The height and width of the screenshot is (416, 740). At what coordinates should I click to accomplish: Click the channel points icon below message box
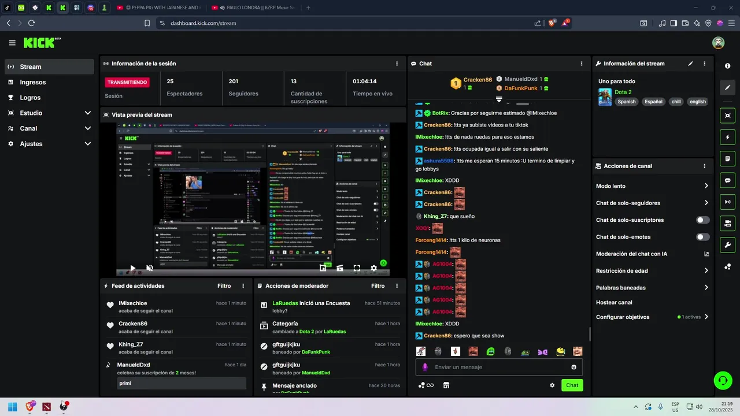coord(425,385)
